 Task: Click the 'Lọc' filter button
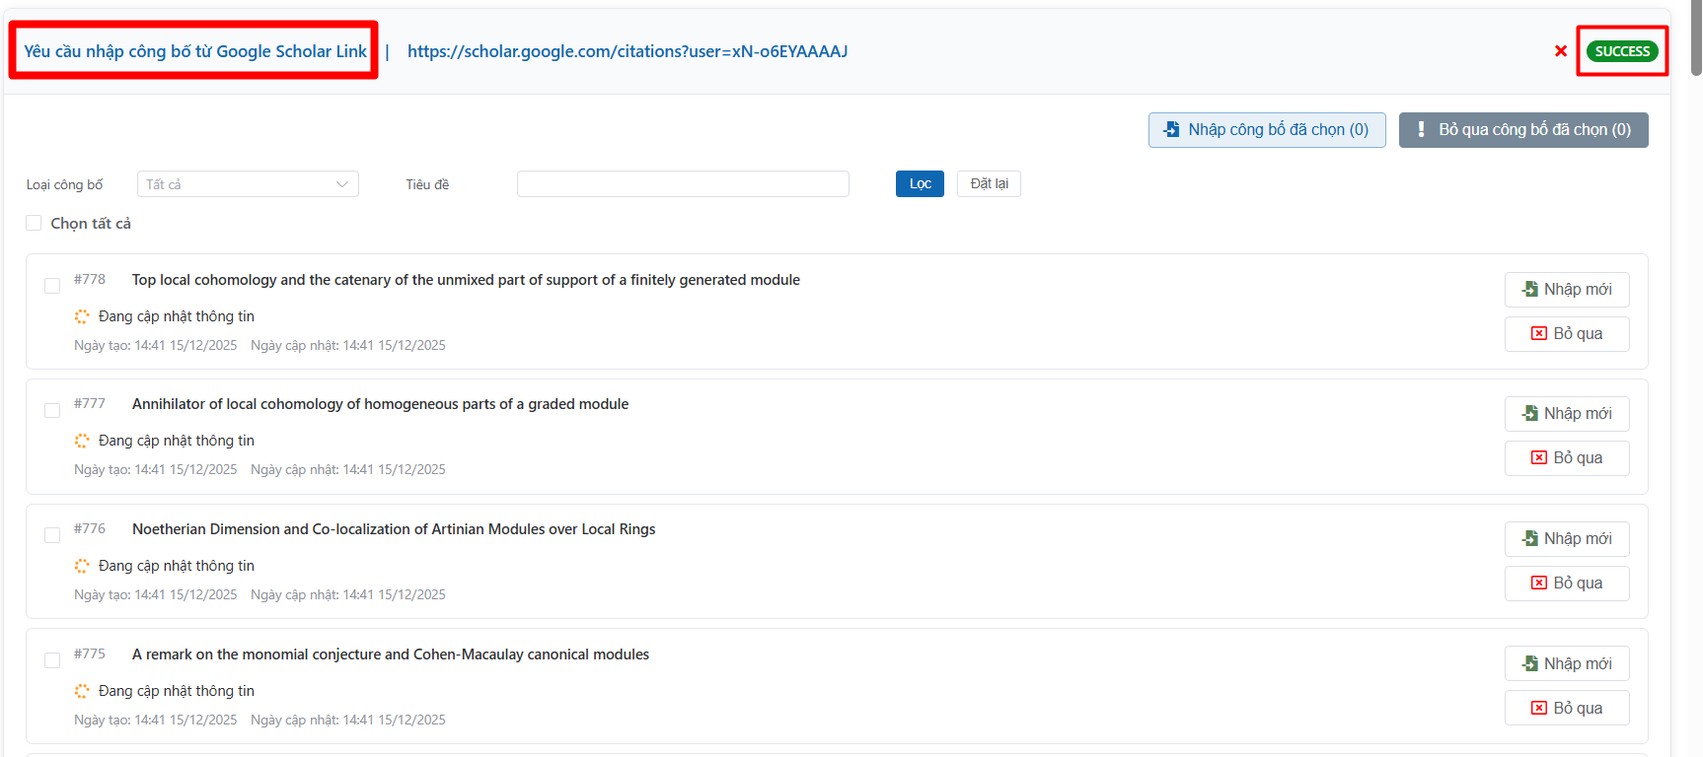[x=920, y=184]
